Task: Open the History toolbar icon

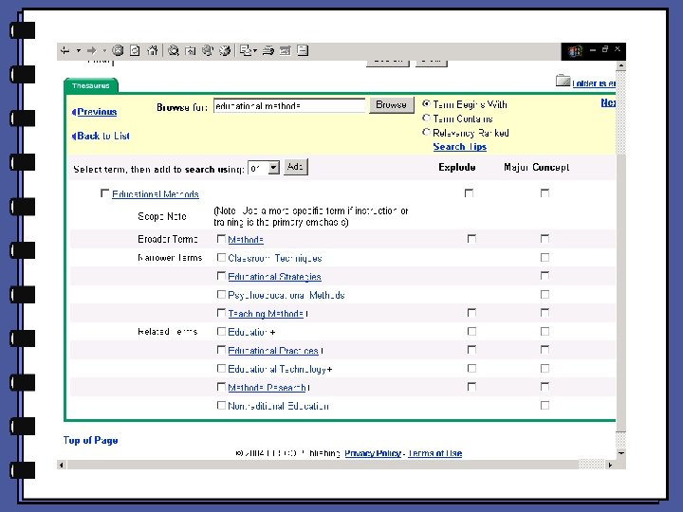Action: pyautogui.click(x=225, y=50)
